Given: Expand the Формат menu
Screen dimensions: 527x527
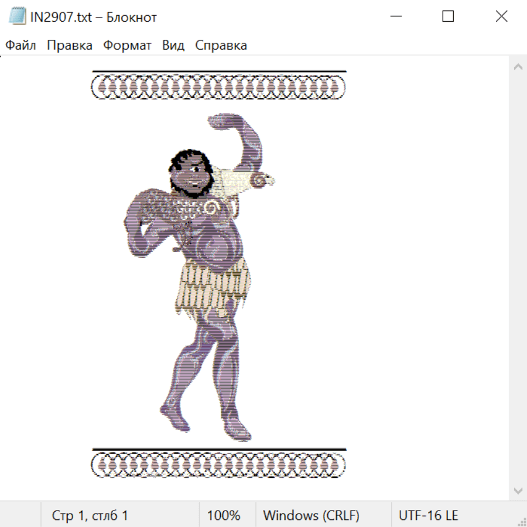Looking at the screenshot, I should tap(127, 46).
